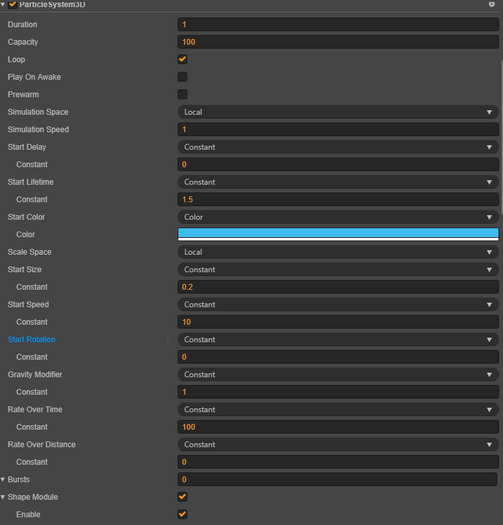503x525 pixels.
Task: Enable Play On Awake
Action: [x=183, y=77]
